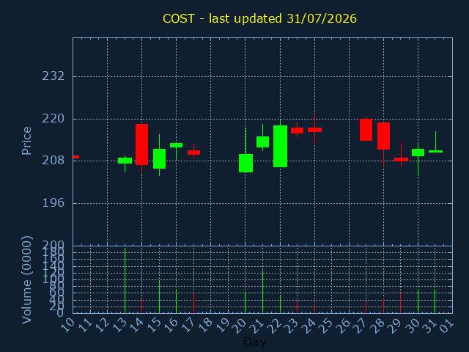
Task: Click the 232 price tick label
Action: (53, 76)
